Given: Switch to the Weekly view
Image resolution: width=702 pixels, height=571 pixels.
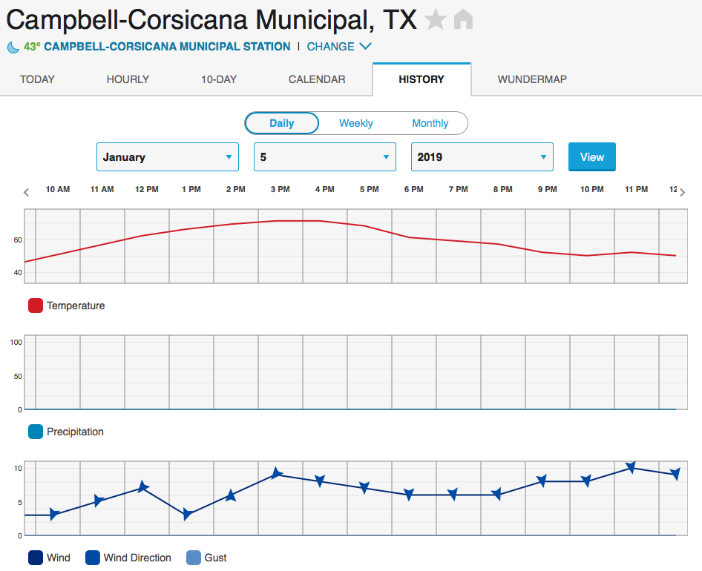Looking at the screenshot, I should (x=355, y=123).
